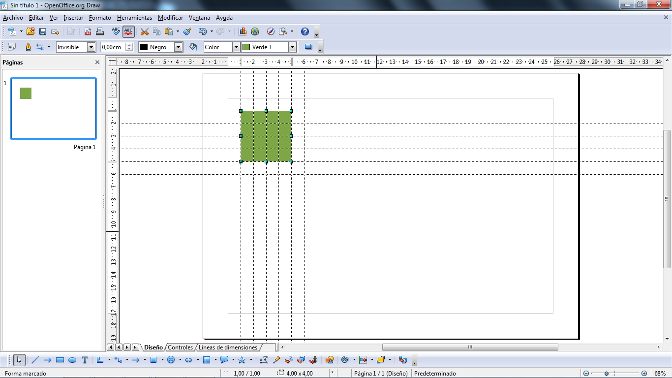Choose the smiley Symbol Shapes tool
This screenshot has height=378, width=672.
click(171, 360)
